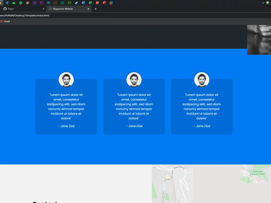
Task: Open Photoshop from the taskbar
Action: point(49,3)
